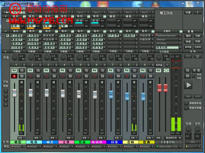The height and width of the screenshot is (153, 205).
Task: Click the speaker icon above channel 8 meter
Action: [134, 82]
